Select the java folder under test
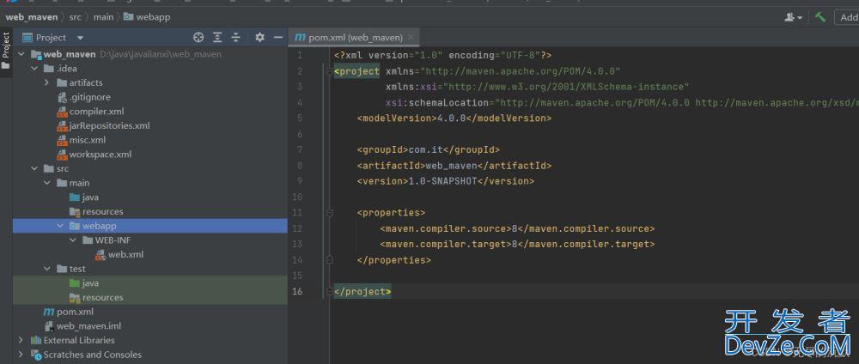Image resolution: width=859 pixels, height=364 pixels. click(x=84, y=283)
